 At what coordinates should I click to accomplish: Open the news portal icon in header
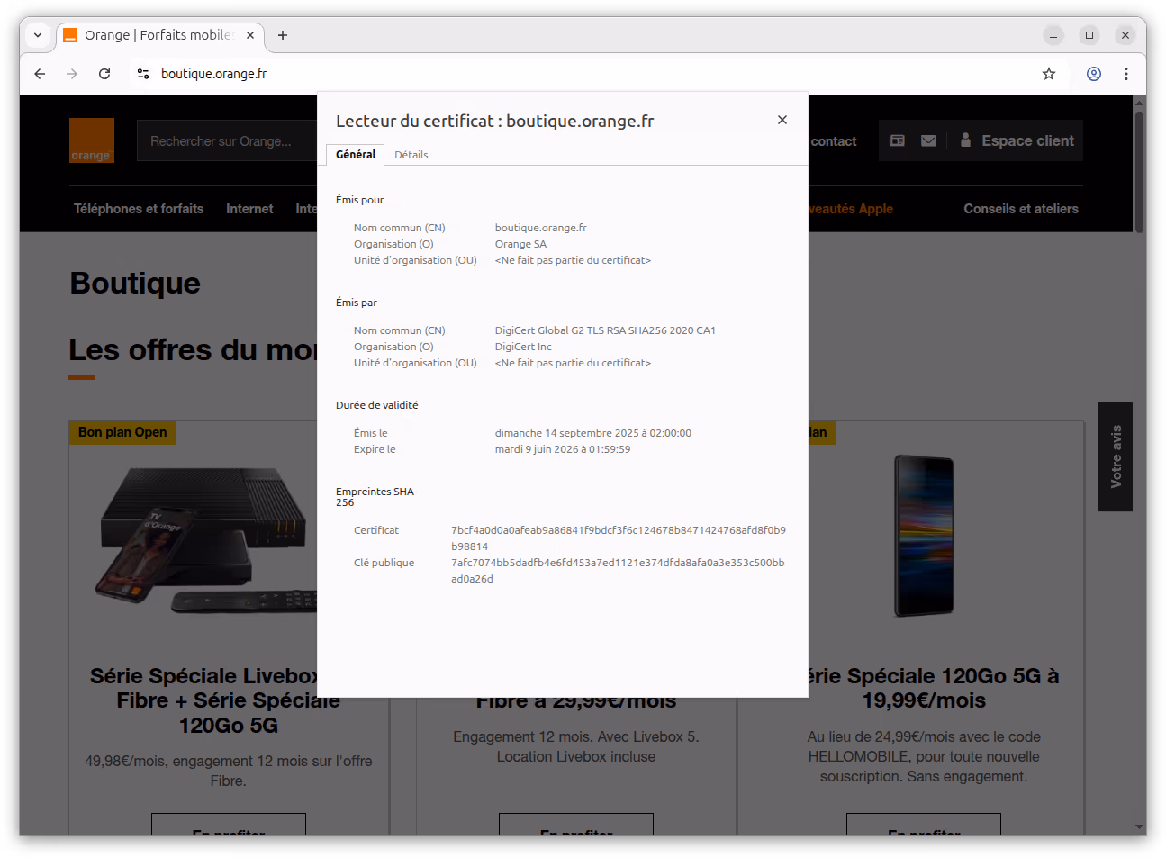[897, 140]
